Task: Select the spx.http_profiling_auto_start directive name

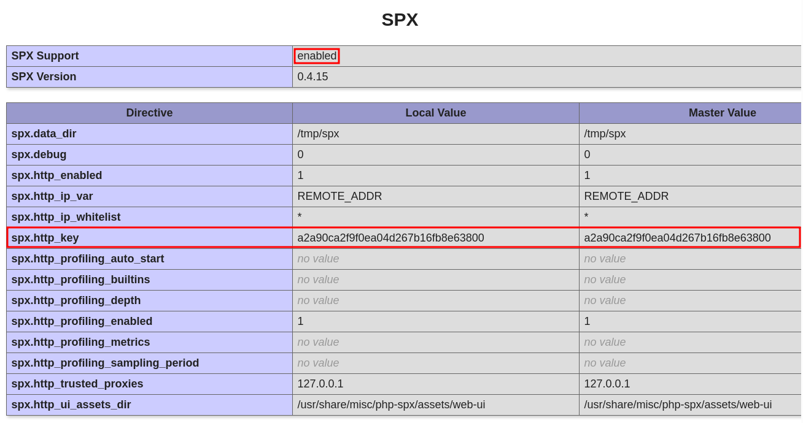Action: point(88,259)
